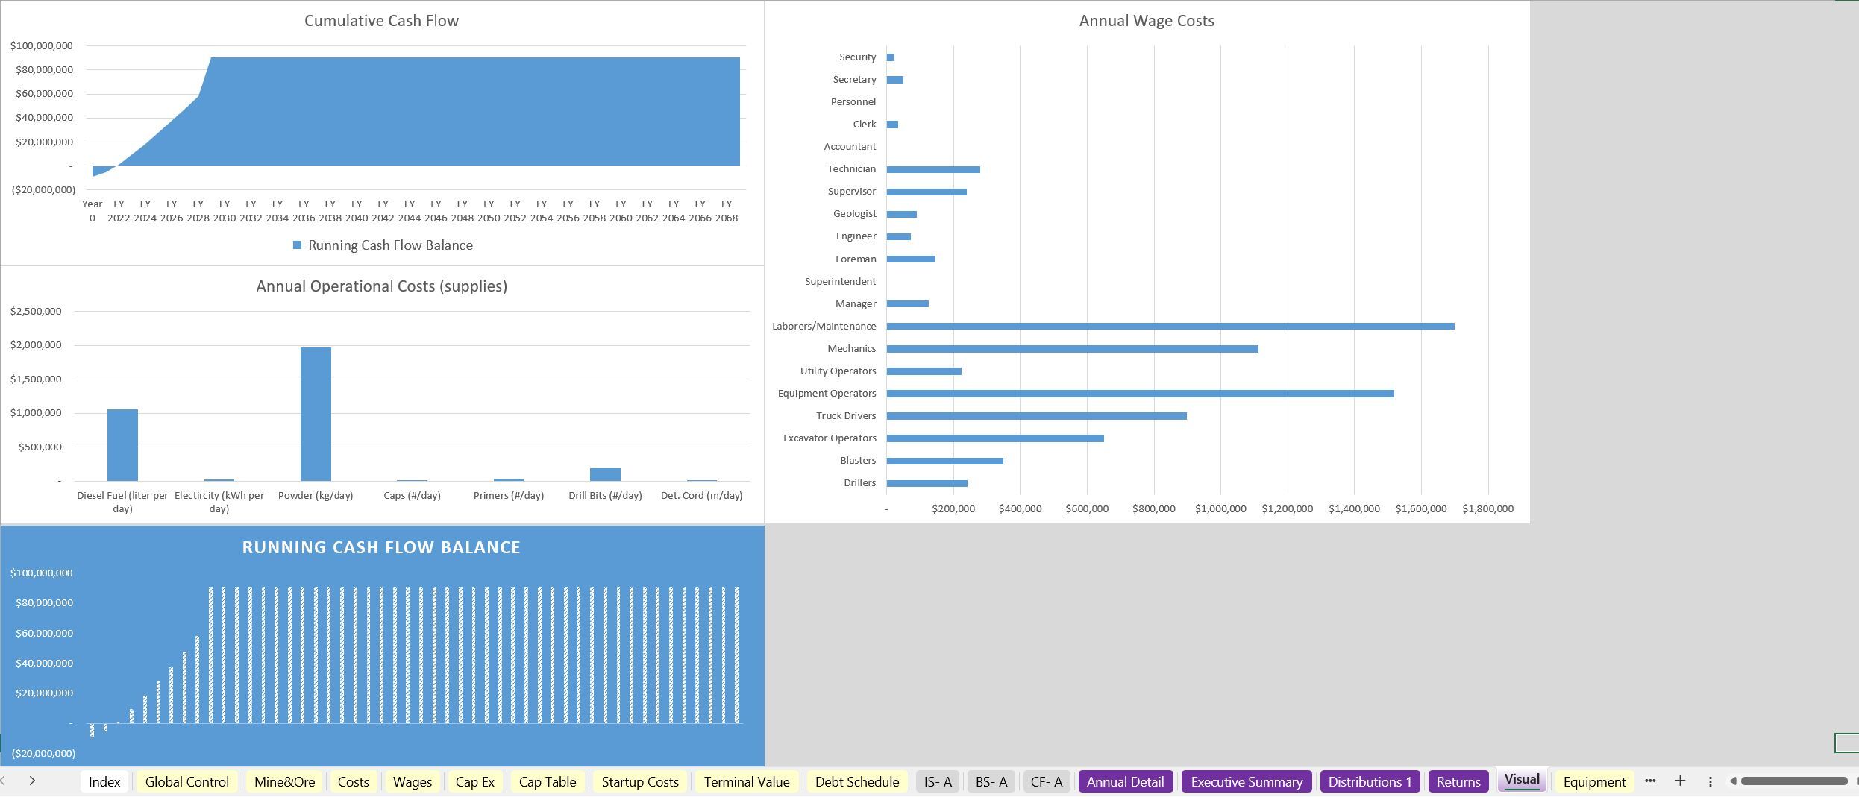Add a new worksheet with the plus icon
The height and width of the screenshot is (797, 1859).
point(1679,781)
